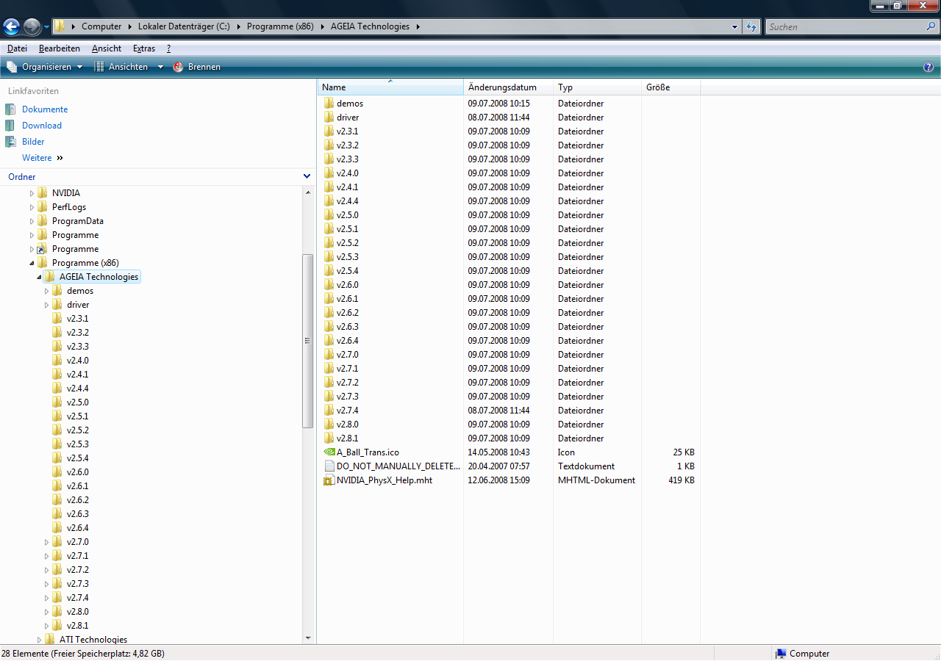Click in the Suchen search field
941x661 pixels.
[845, 26]
